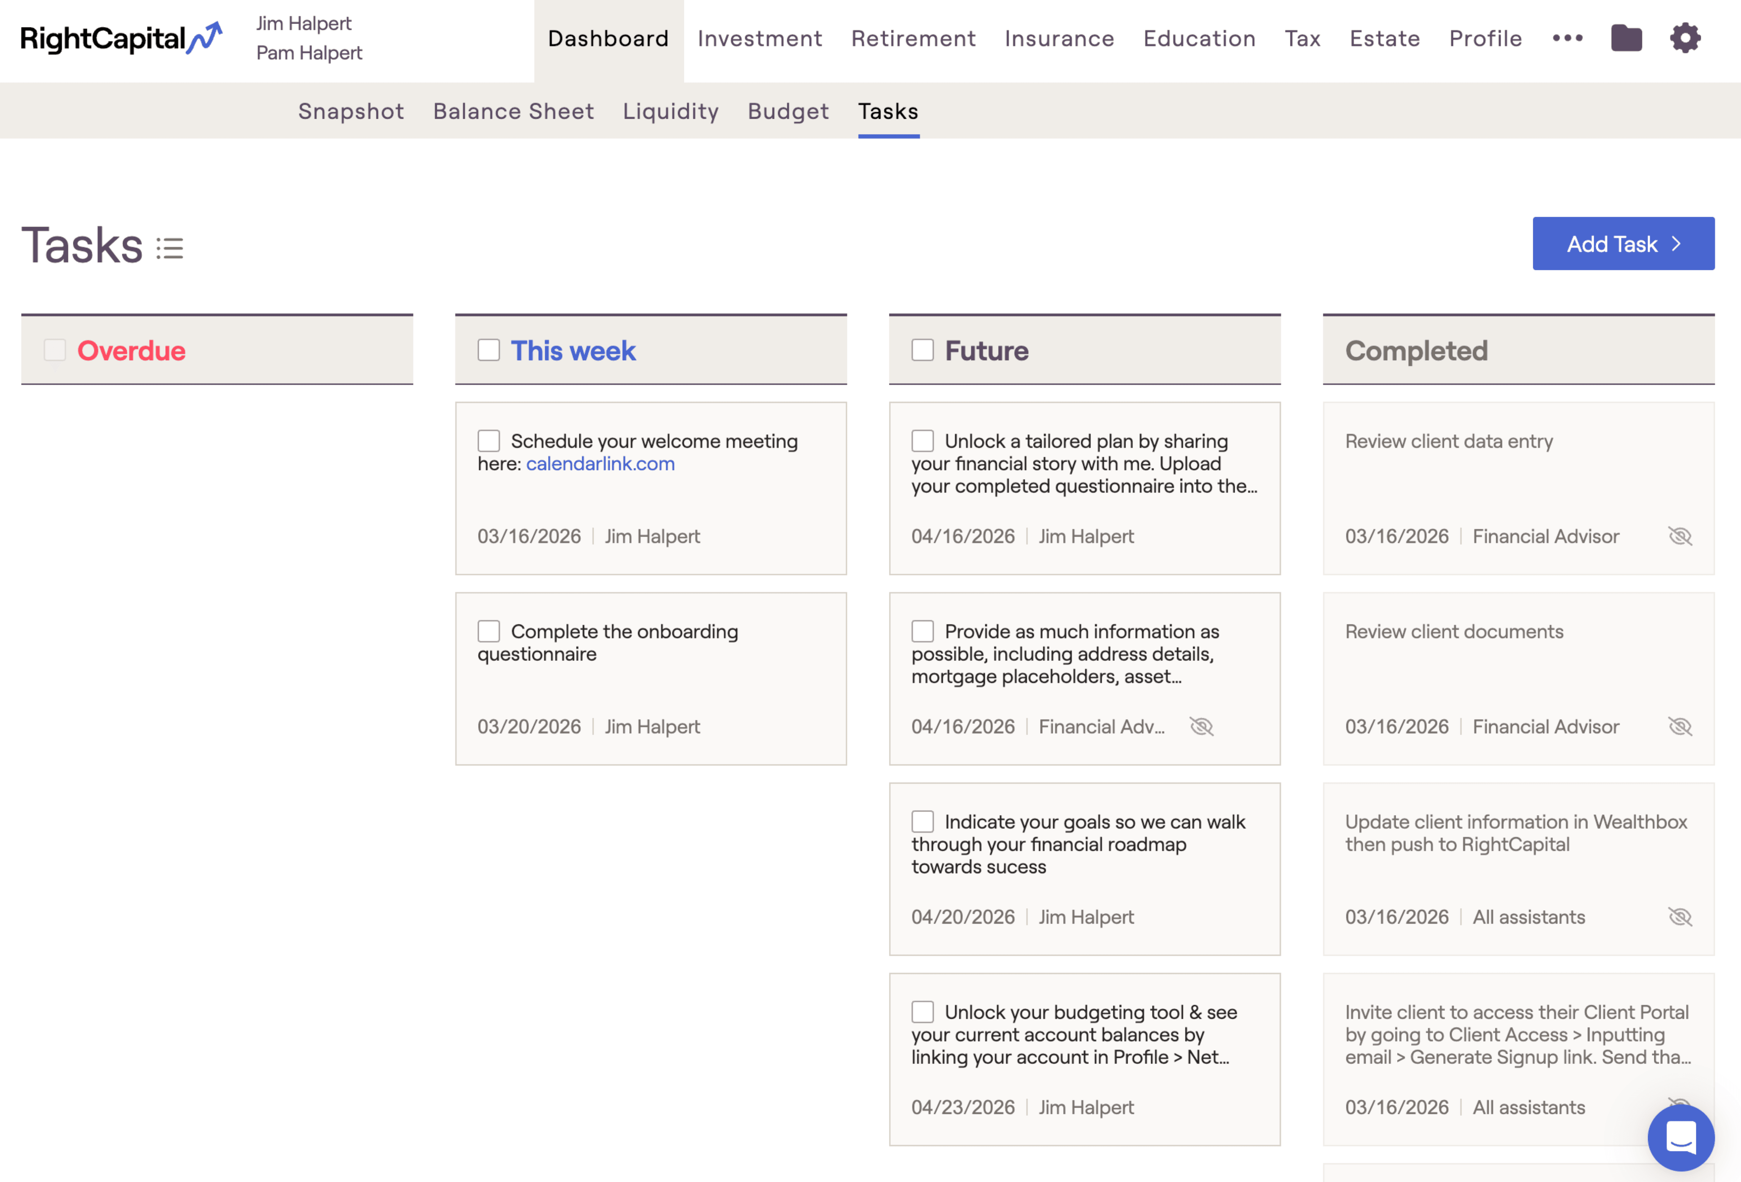The image size is (1741, 1182).
Task: Toggle the eye icon on 'Provide as much information' task
Action: [x=1202, y=726]
